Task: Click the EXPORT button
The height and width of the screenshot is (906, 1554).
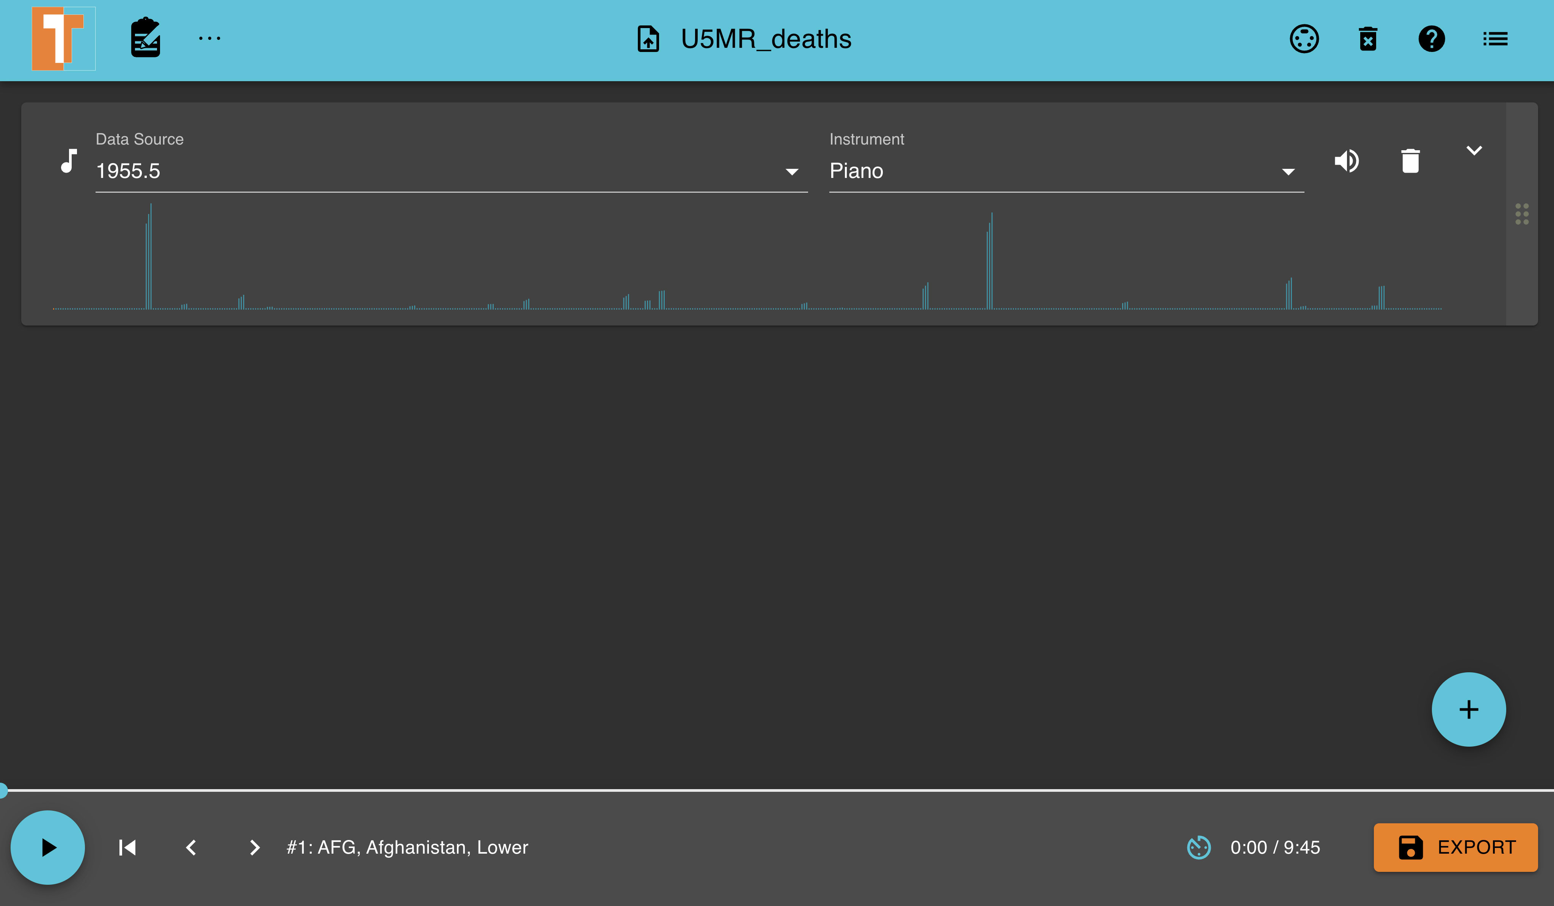Action: tap(1455, 847)
